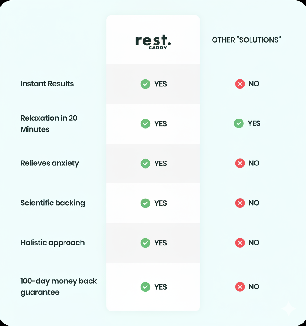Click green checkmark under Other Solutions column
Image resolution: width=306 pixels, height=326 pixels.
coord(239,123)
